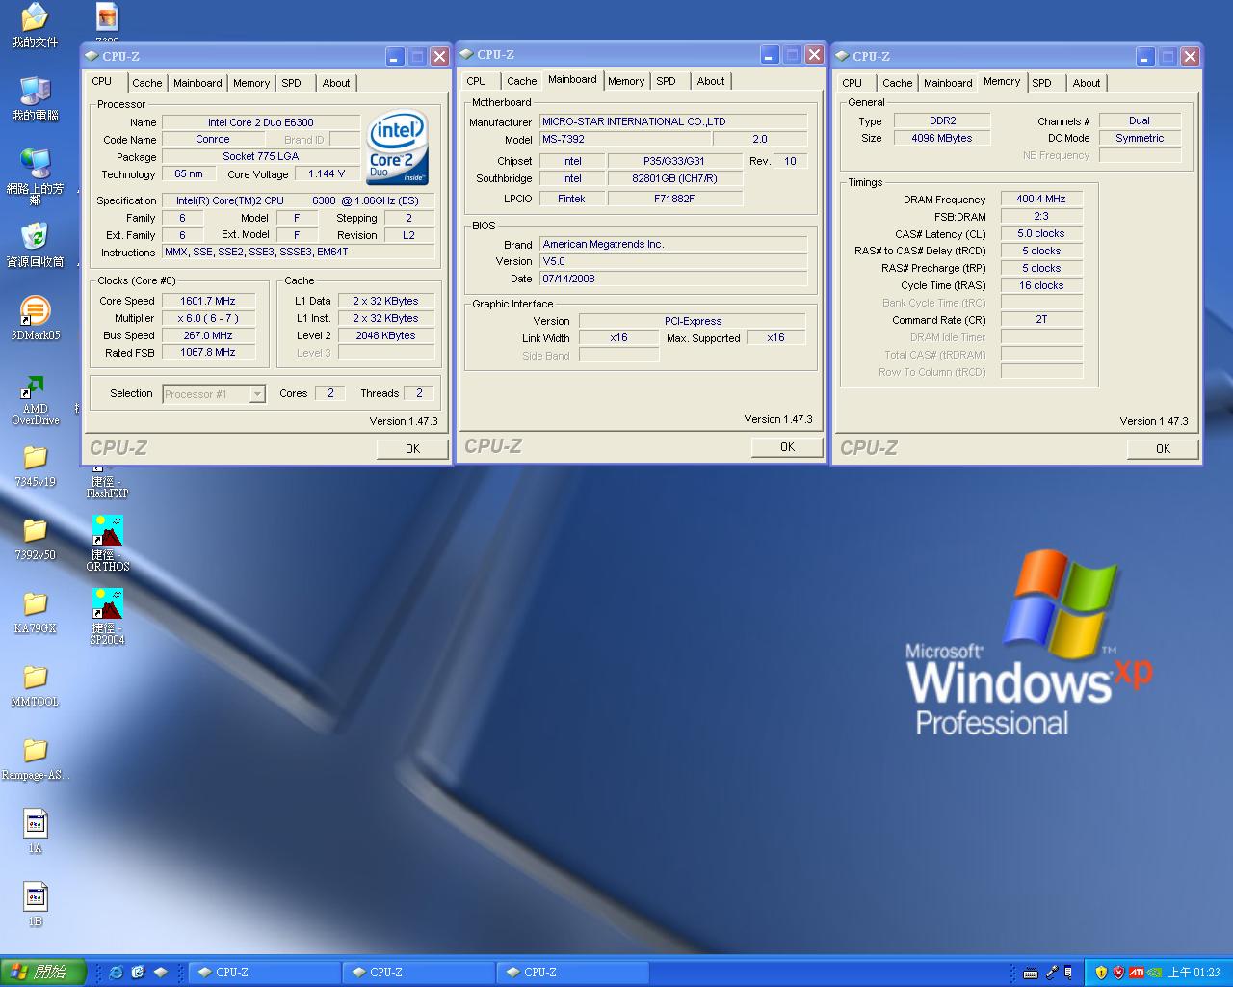Open SPD tab in middle CPU-Z window

pos(667,81)
